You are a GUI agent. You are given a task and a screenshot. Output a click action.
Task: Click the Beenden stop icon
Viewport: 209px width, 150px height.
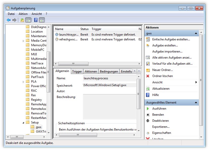[148, 115]
